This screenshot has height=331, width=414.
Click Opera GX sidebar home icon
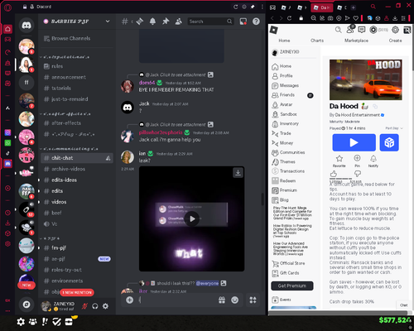coord(7,29)
